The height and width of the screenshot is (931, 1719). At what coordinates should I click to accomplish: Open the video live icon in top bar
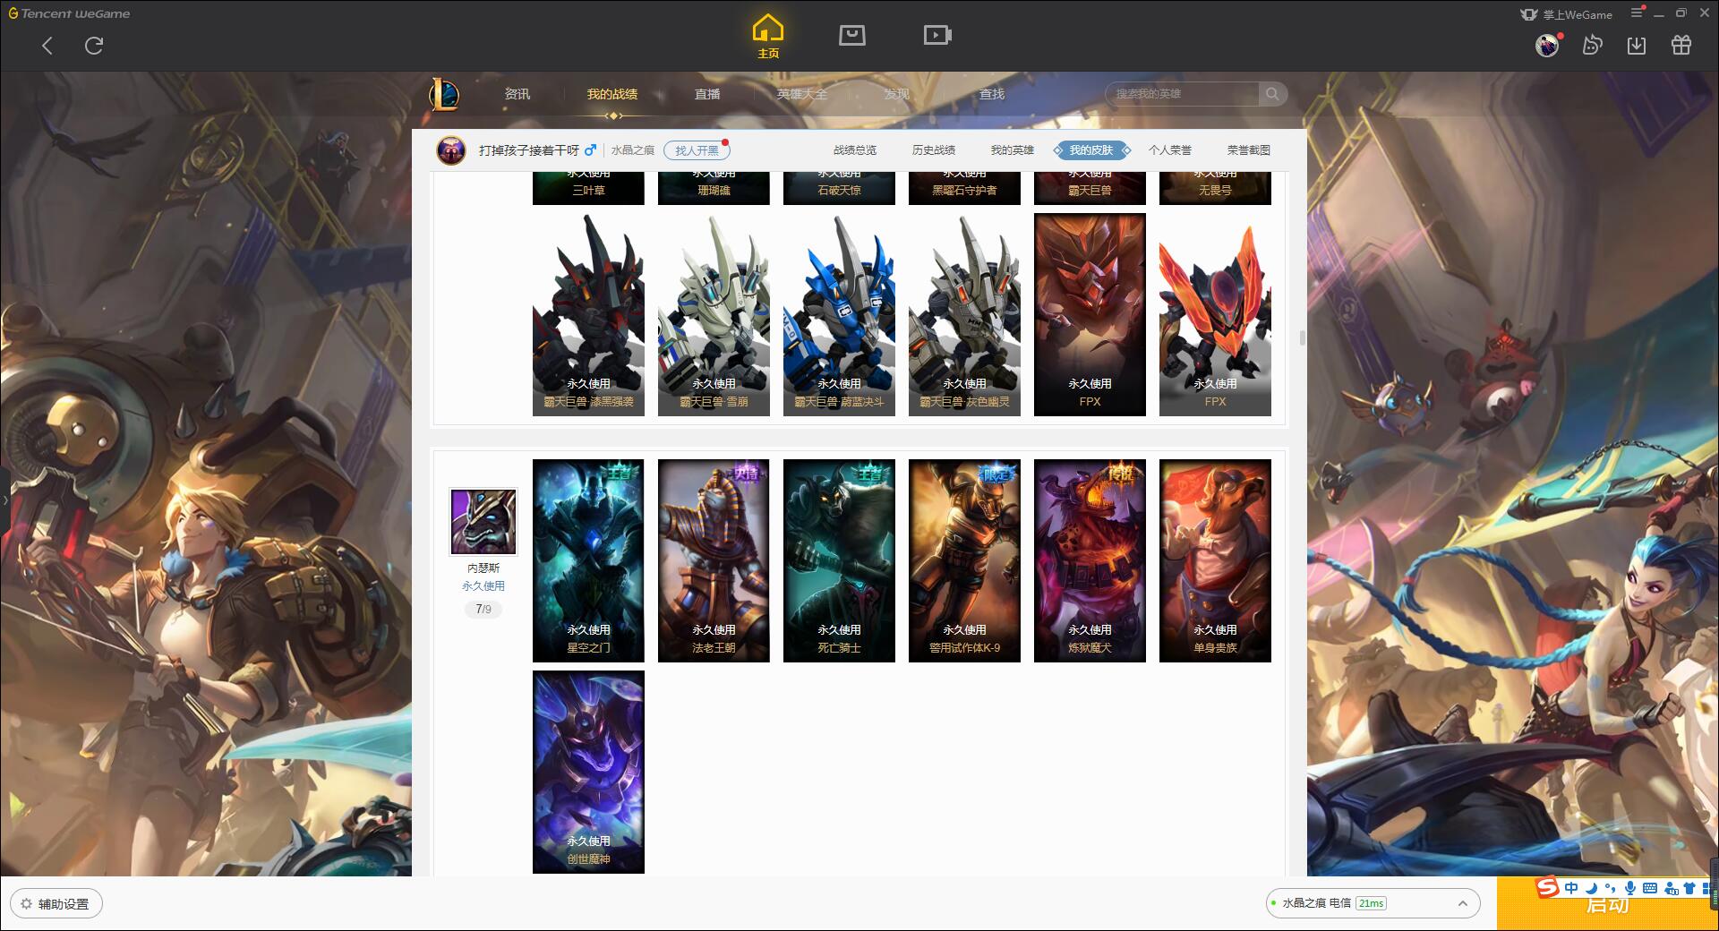pyautogui.click(x=937, y=35)
